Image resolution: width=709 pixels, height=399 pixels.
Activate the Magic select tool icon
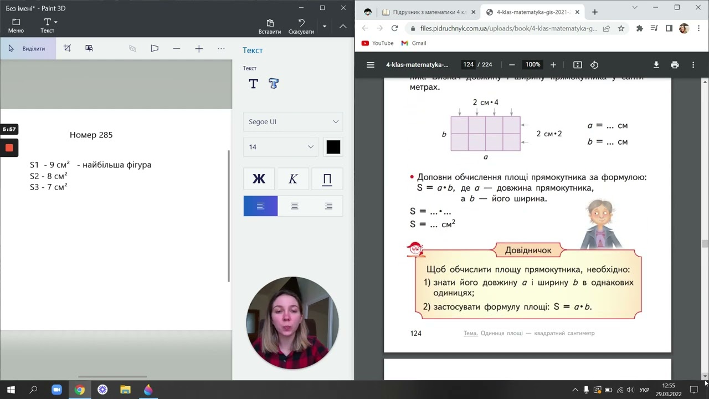pos(89,49)
